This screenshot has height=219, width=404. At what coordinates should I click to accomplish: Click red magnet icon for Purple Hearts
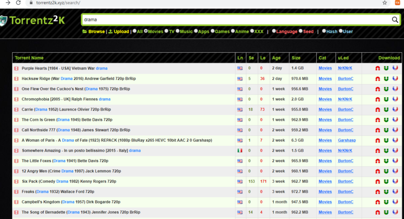(378, 68)
